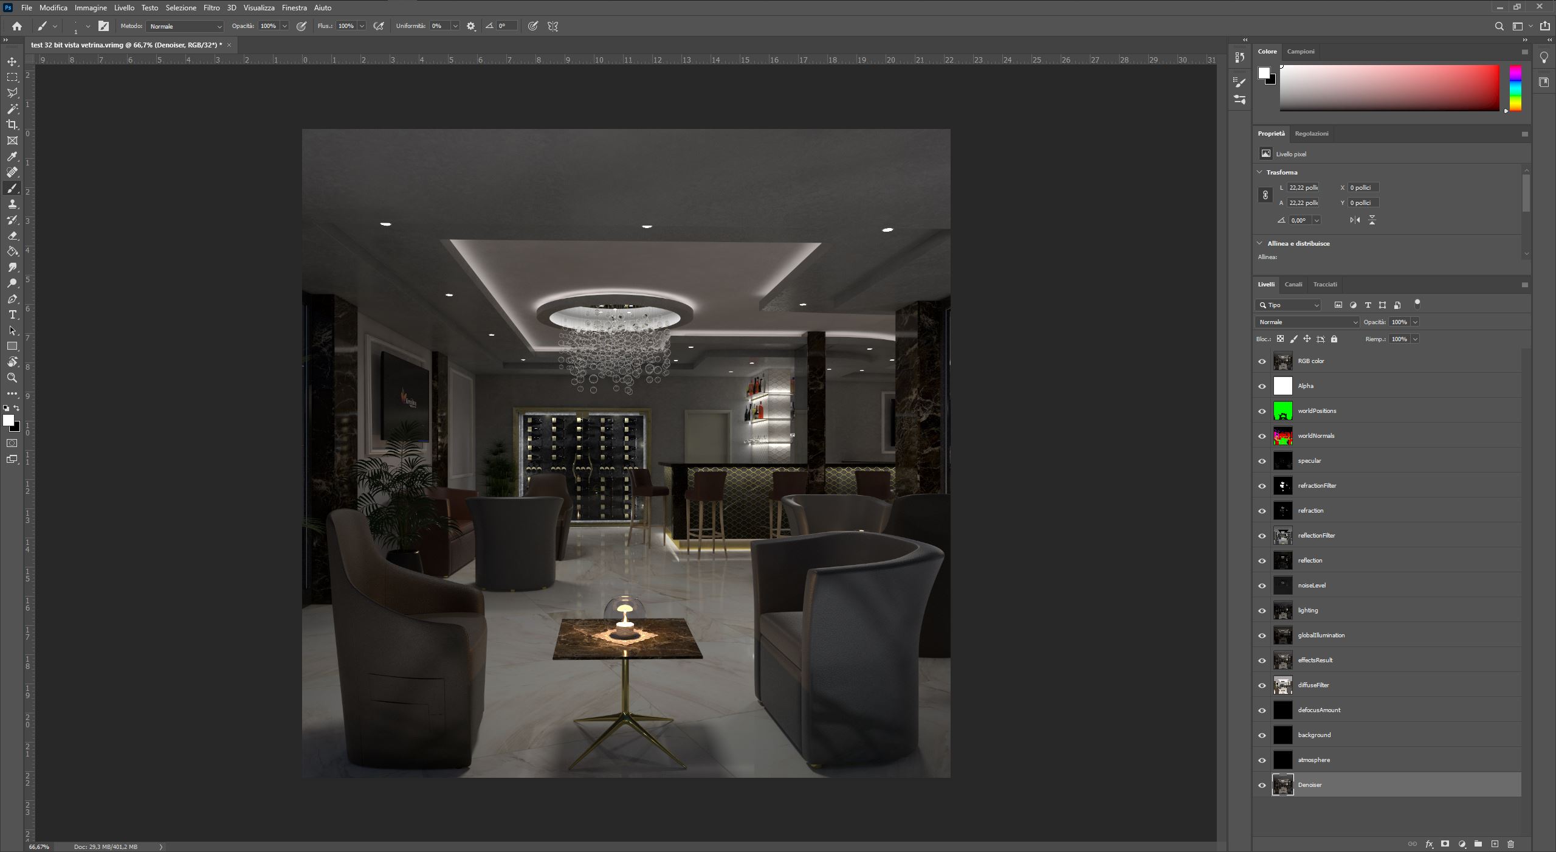Viewport: 1556px width, 852px height.
Task: Toggle visibility of Denoiser layer
Action: coord(1262,785)
